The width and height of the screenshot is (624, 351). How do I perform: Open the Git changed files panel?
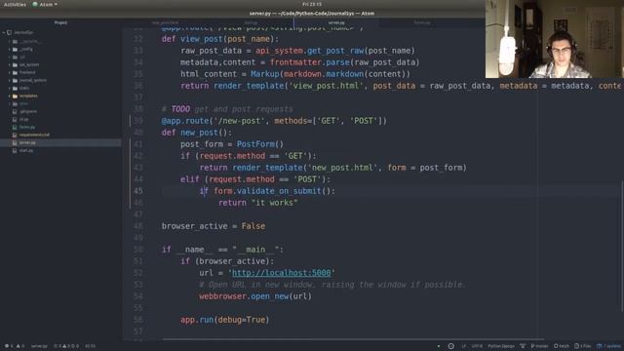583,346
